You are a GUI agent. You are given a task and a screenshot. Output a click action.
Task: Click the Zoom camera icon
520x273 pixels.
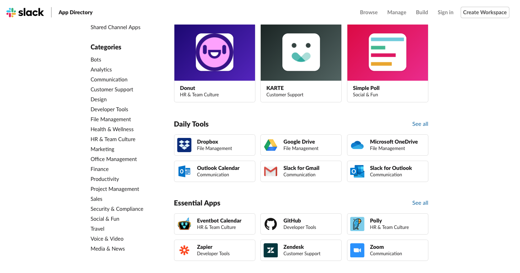[x=357, y=250]
